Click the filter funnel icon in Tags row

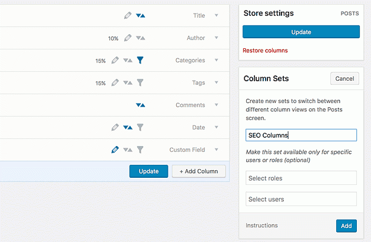pos(140,82)
